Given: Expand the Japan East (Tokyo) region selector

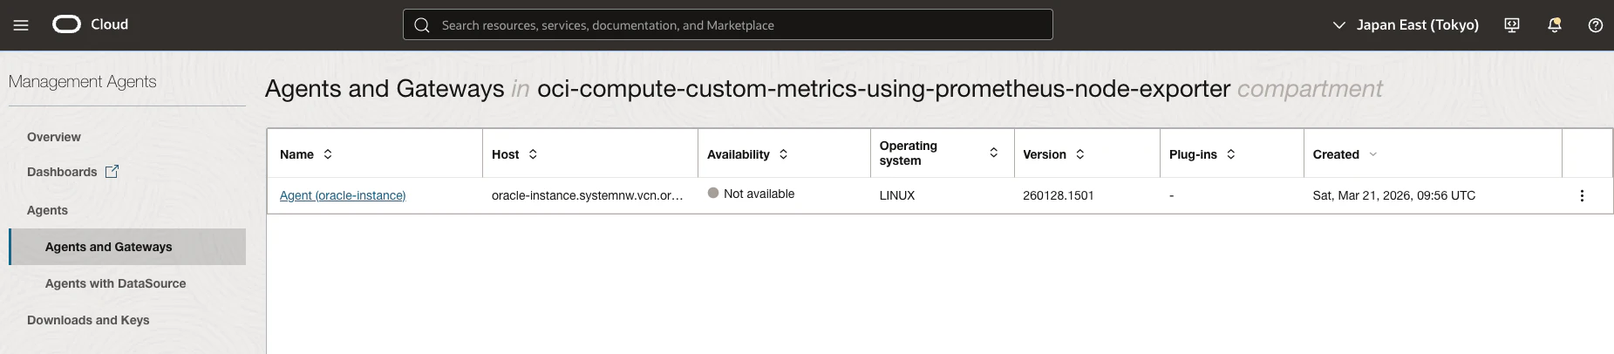Looking at the screenshot, I should [1406, 25].
